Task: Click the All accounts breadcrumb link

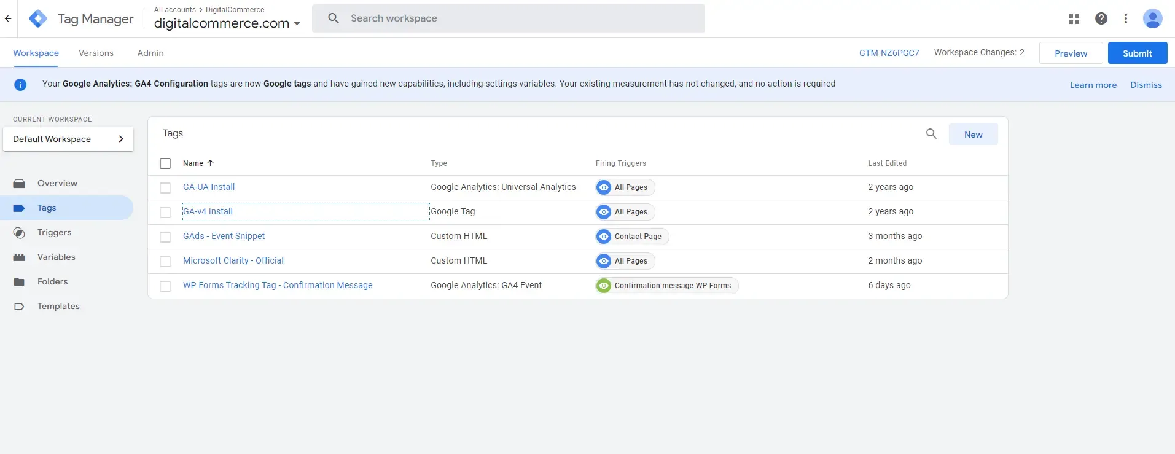Action: point(175,10)
